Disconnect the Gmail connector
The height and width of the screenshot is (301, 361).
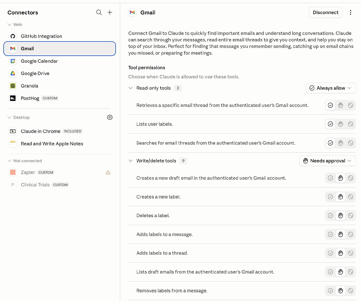click(x=325, y=12)
